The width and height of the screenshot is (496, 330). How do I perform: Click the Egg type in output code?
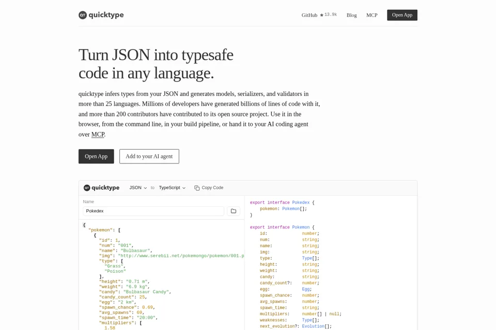306,289
